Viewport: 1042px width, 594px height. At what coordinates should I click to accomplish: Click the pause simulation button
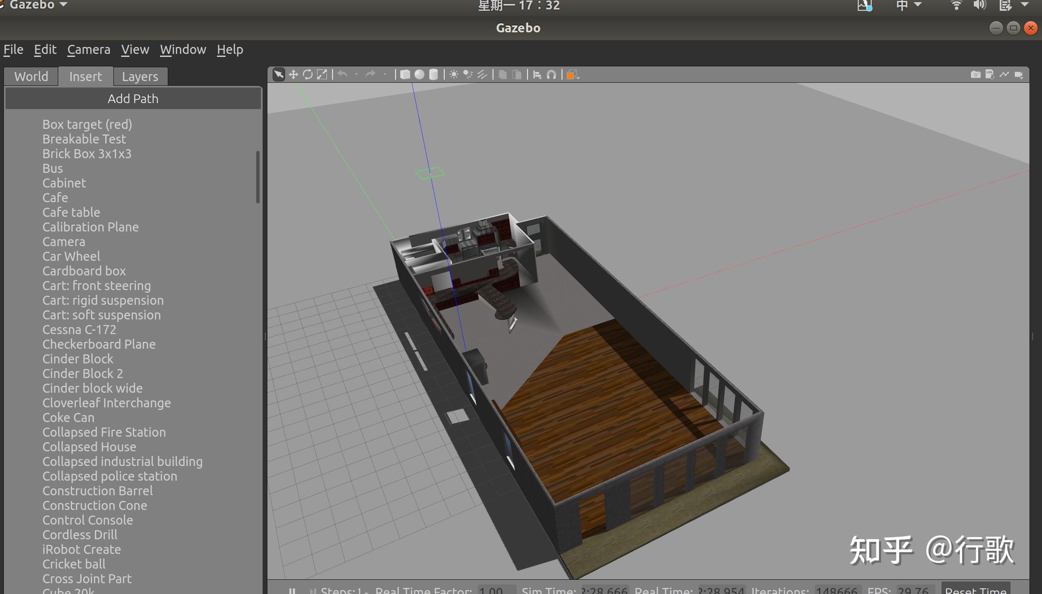291,589
